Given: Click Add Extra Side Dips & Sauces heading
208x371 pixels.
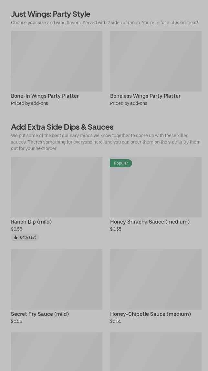Looking at the screenshot, I should pos(62,127).
